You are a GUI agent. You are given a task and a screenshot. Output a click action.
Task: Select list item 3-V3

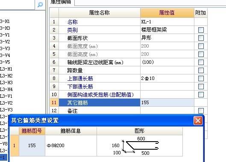click(x=5, y=48)
